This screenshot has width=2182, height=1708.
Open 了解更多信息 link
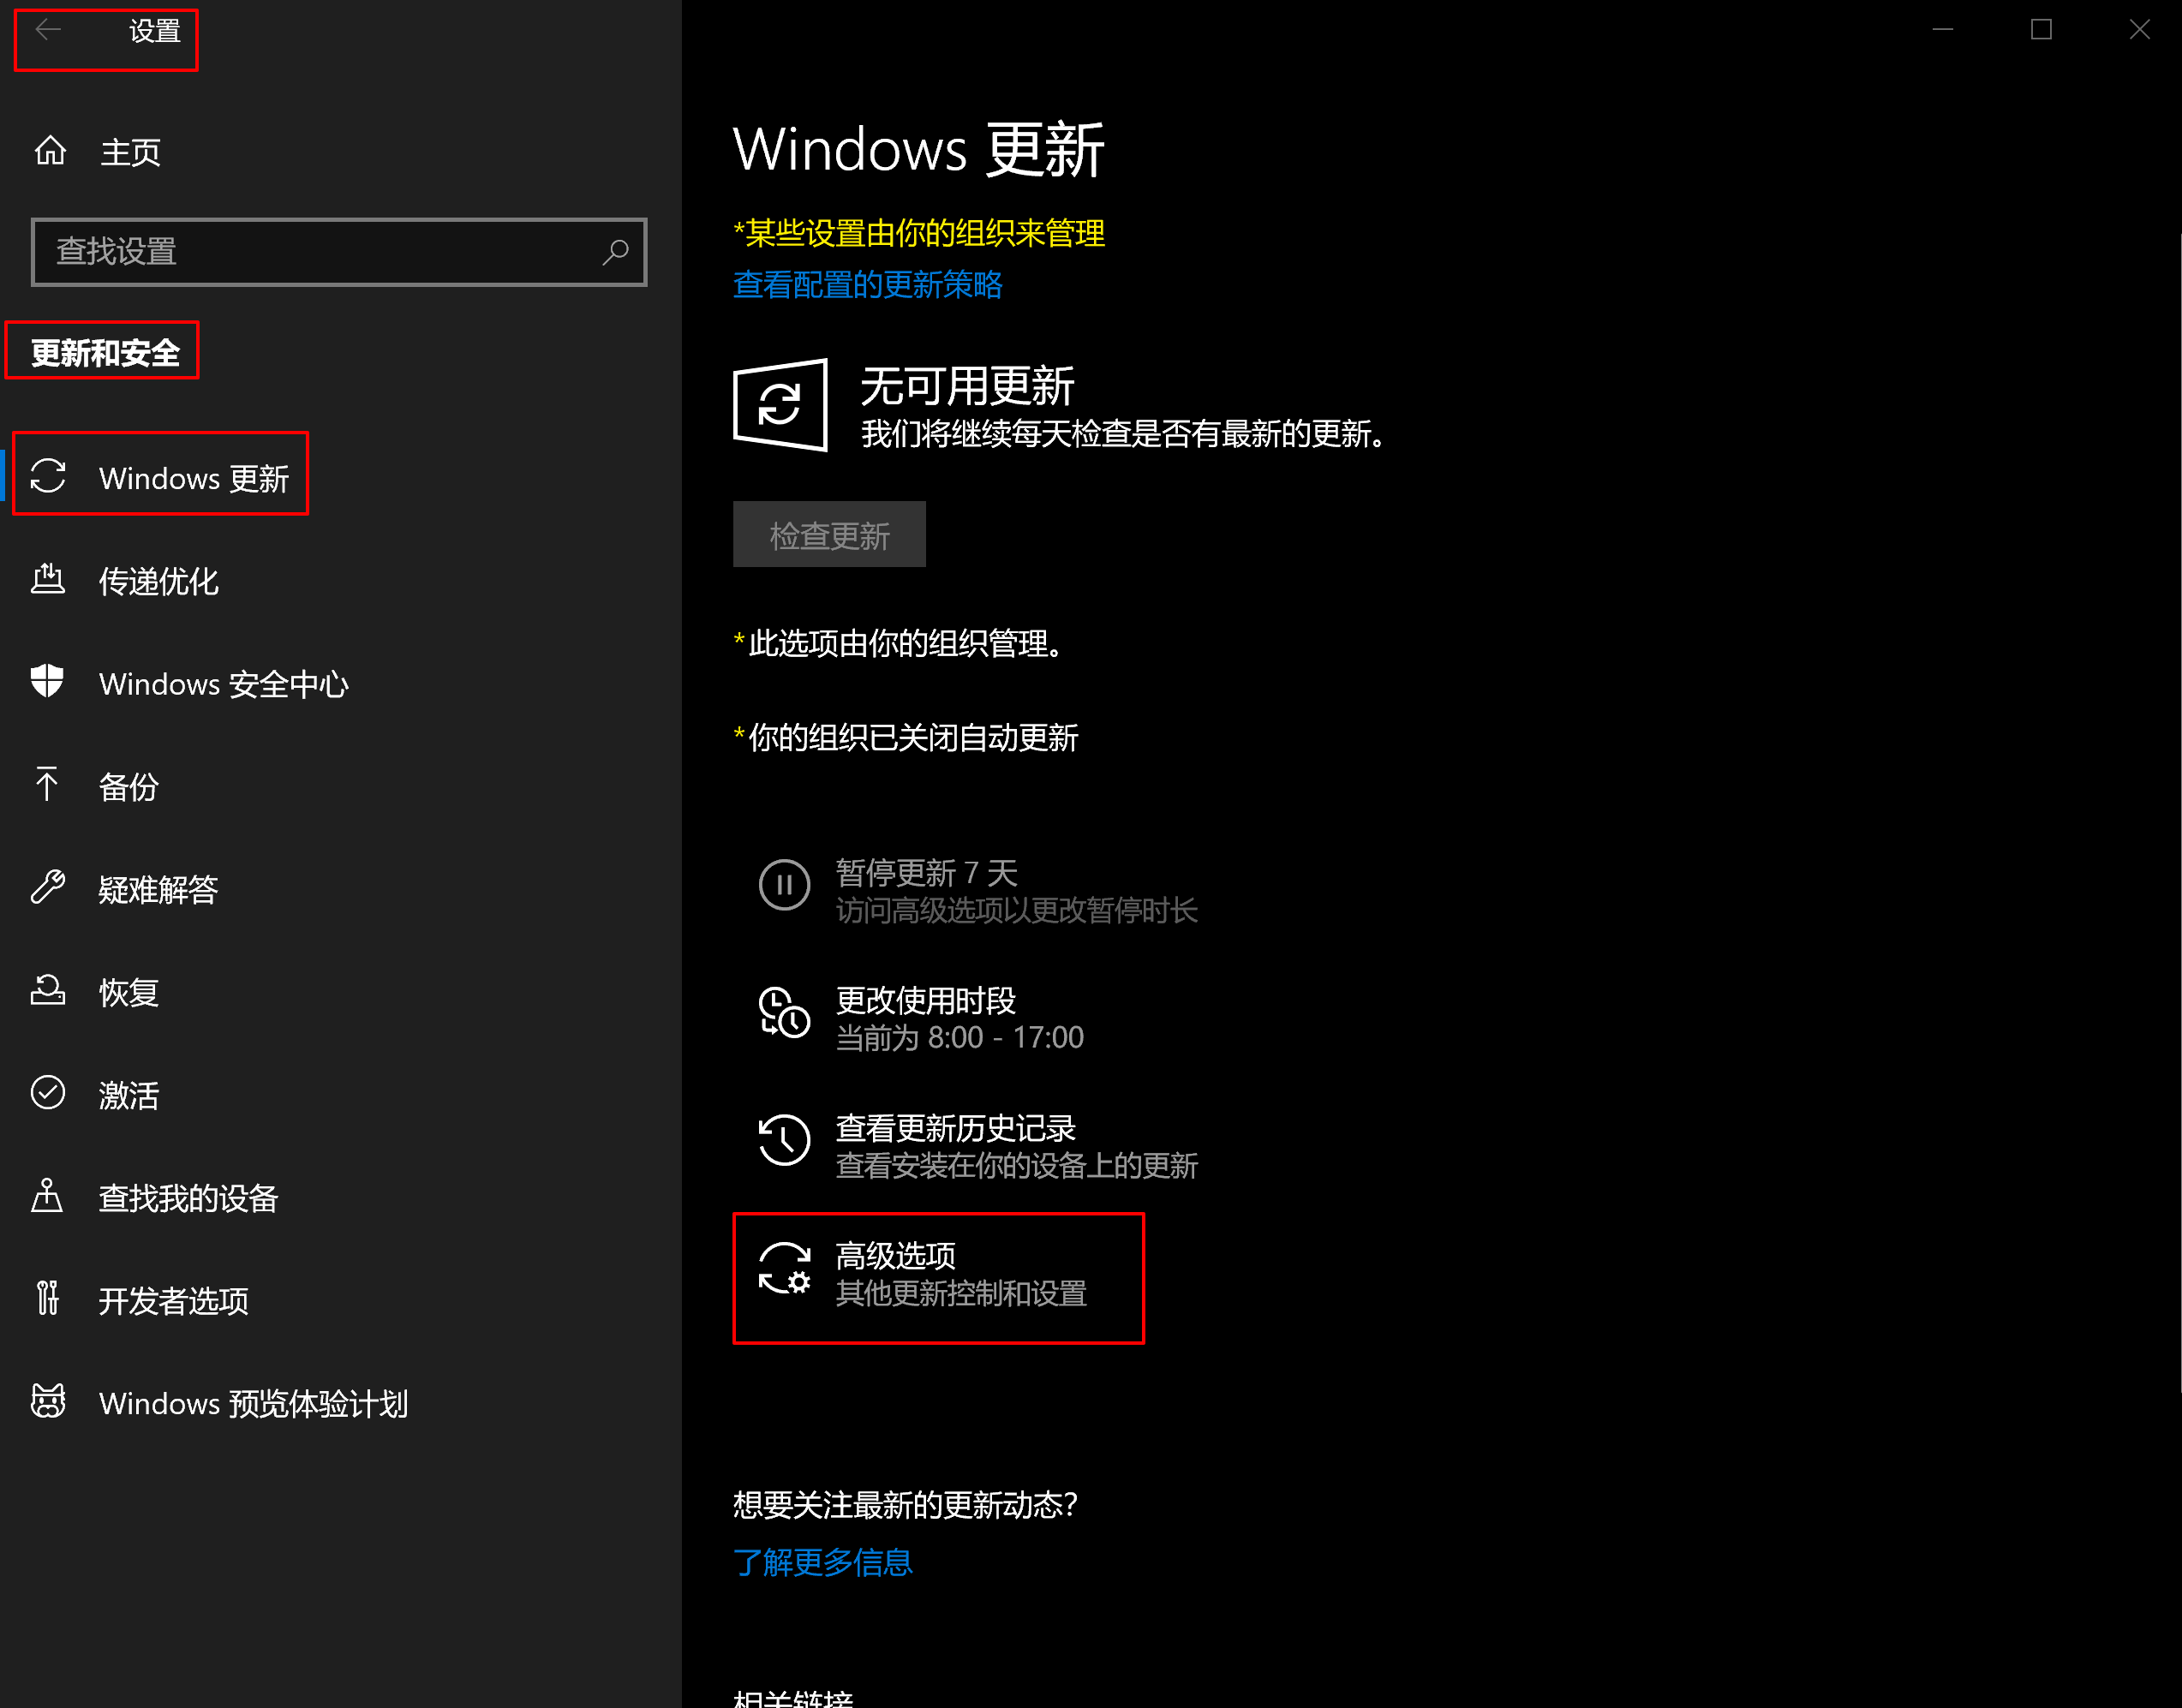pyautogui.click(x=822, y=1562)
